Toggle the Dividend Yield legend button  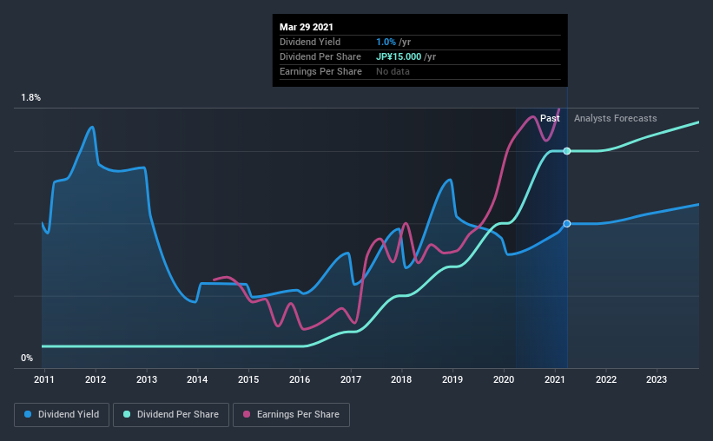(62, 415)
